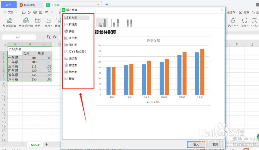Click the name box showing A2
The image size is (259, 150).
(x=18, y=37)
